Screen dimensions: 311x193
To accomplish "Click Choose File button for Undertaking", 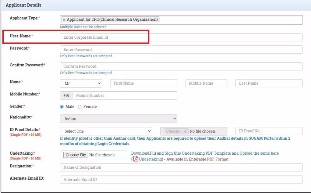I will pyautogui.click(x=76, y=155).
